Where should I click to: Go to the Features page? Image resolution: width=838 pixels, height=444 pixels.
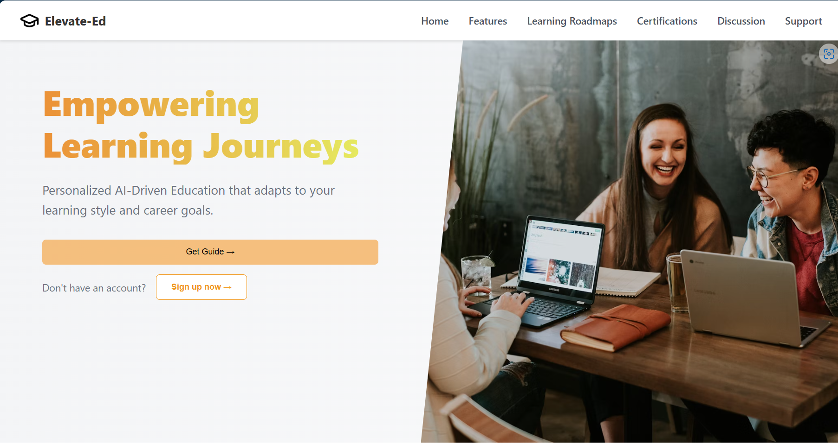tap(487, 21)
